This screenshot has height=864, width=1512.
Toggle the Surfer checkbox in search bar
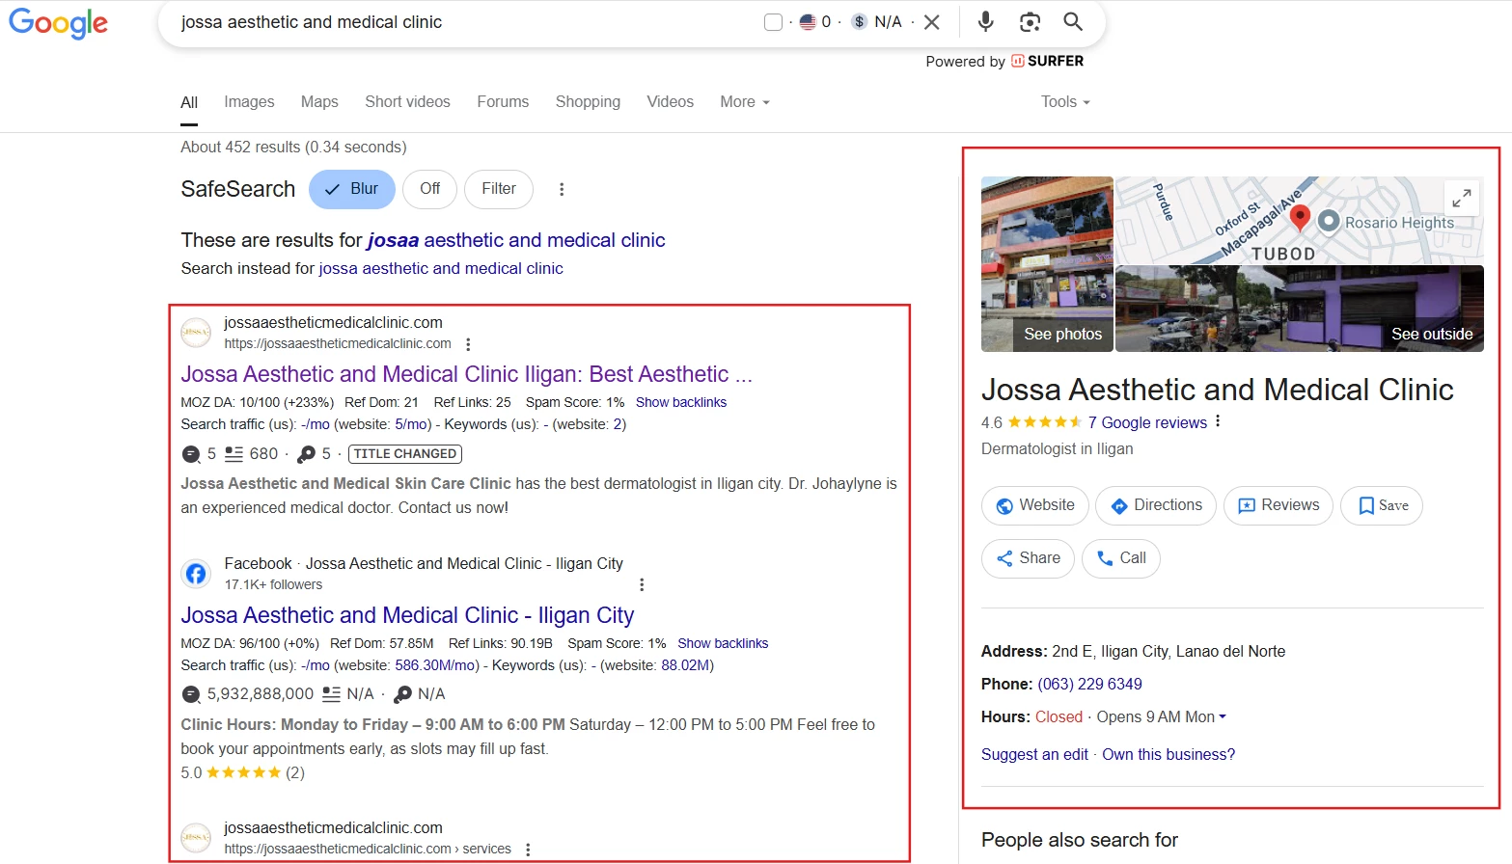click(773, 22)
